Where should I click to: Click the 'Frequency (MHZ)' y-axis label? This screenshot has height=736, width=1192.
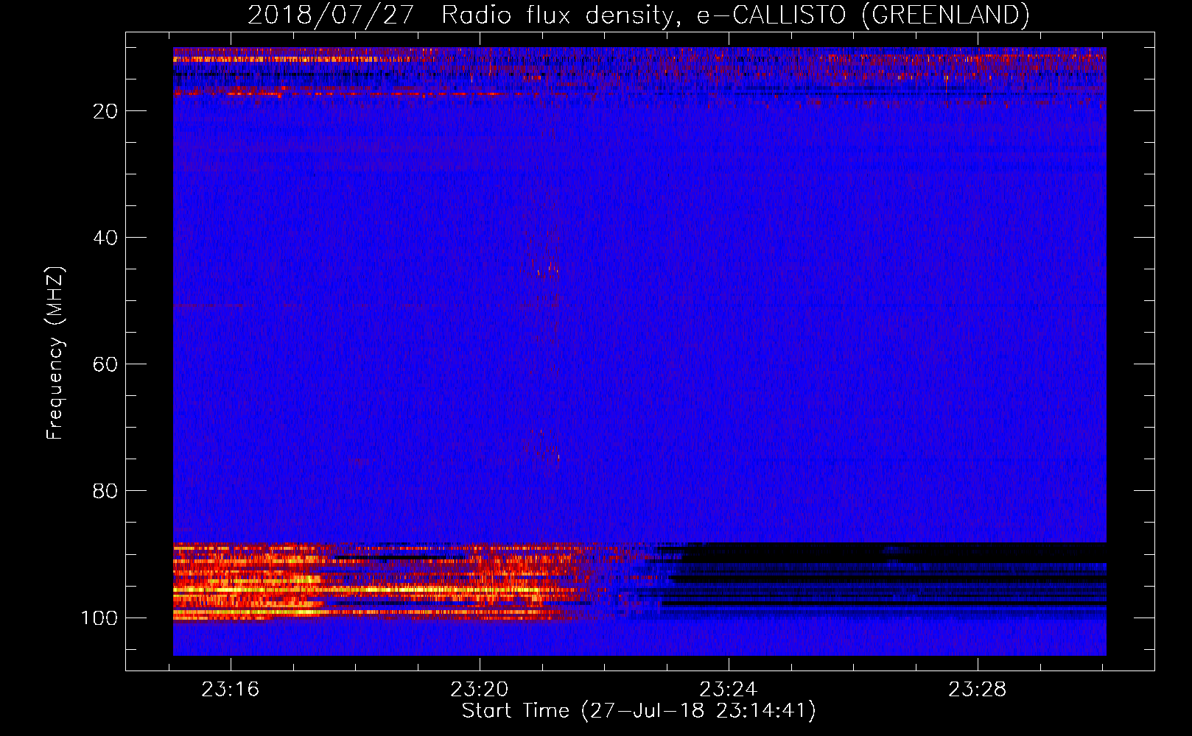[x=55, y=353]
